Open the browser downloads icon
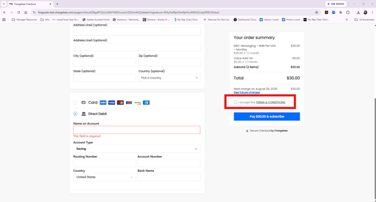Image resolution: width=376 pixels, height=202 pixels. (x=358, y=12)
